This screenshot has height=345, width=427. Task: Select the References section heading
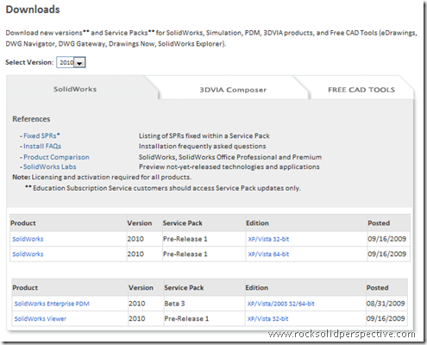(x=31, y=119)
